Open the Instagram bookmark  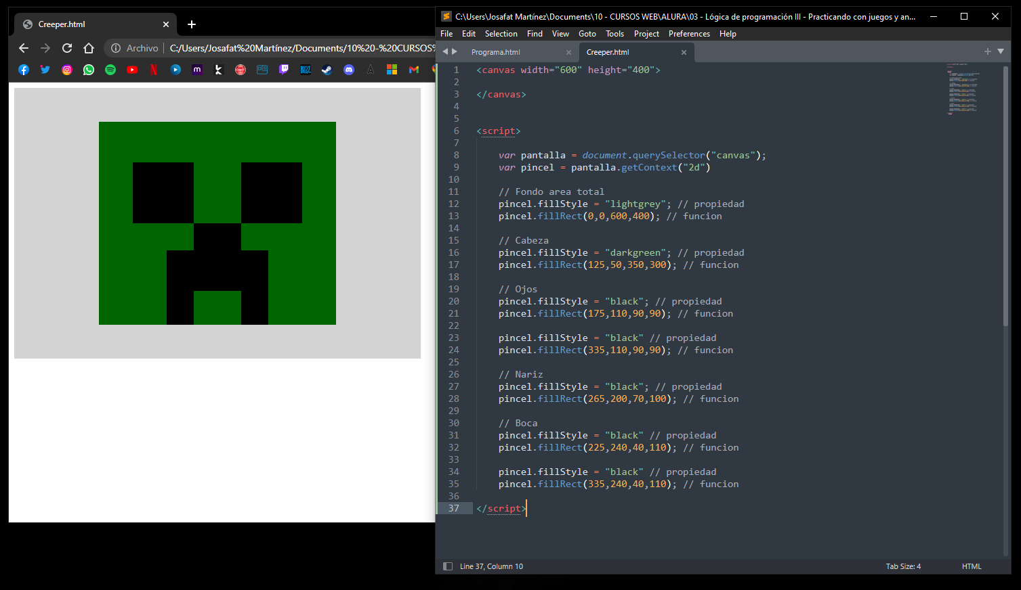point(67,70)
